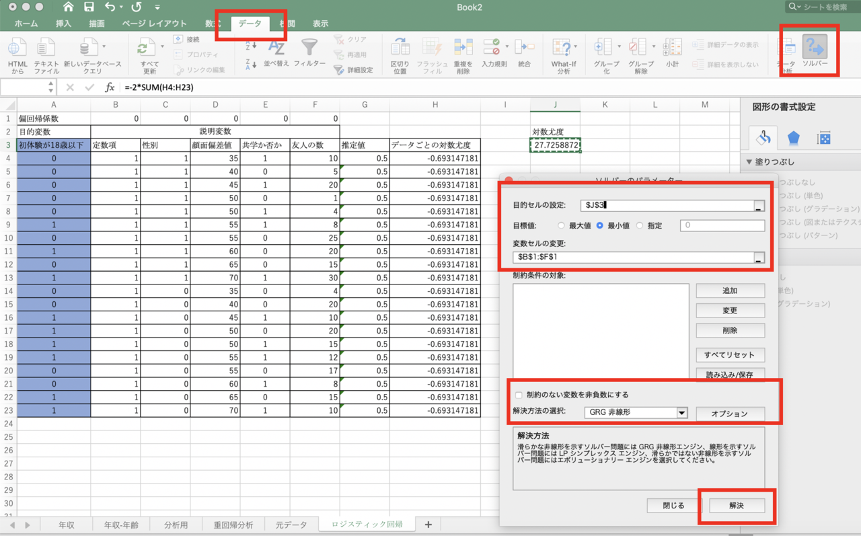Open the 重回帰分析 sheet tab
The height and width of the screenshot is (536, 861).
(232, 524)
